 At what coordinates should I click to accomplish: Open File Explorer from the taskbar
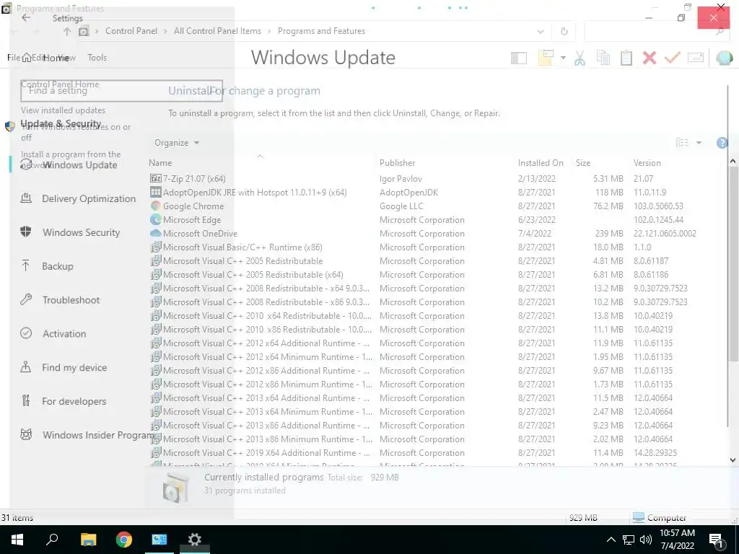point(89,540)
